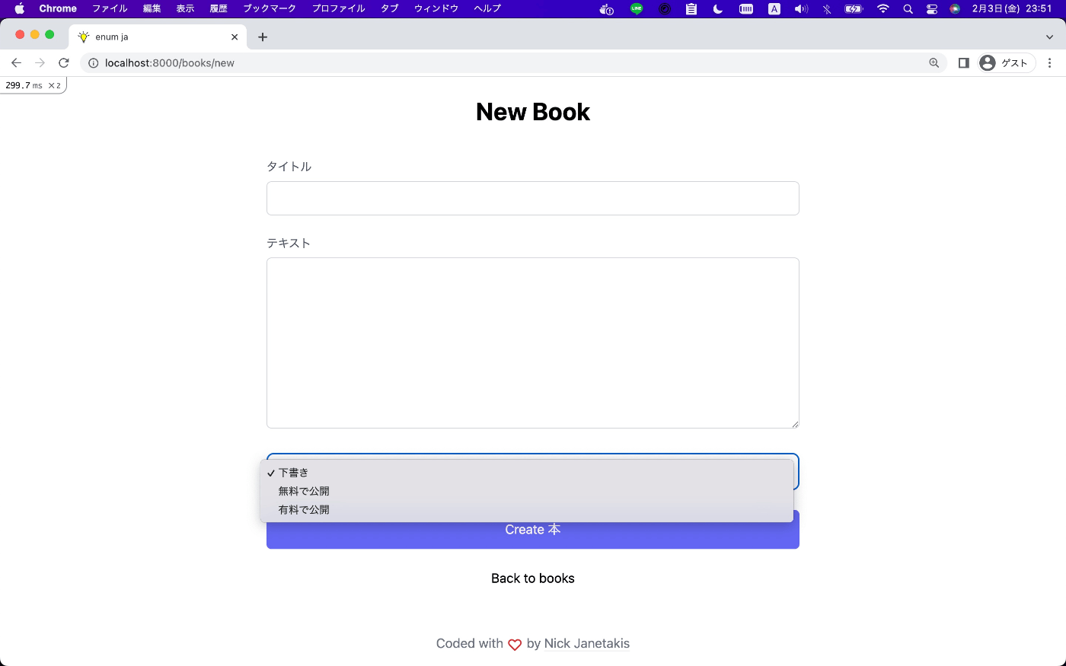Click the address bar URL localhost:8000/books/new
The height and width of the screenshot is (666, 1066).
click(170, 63)
